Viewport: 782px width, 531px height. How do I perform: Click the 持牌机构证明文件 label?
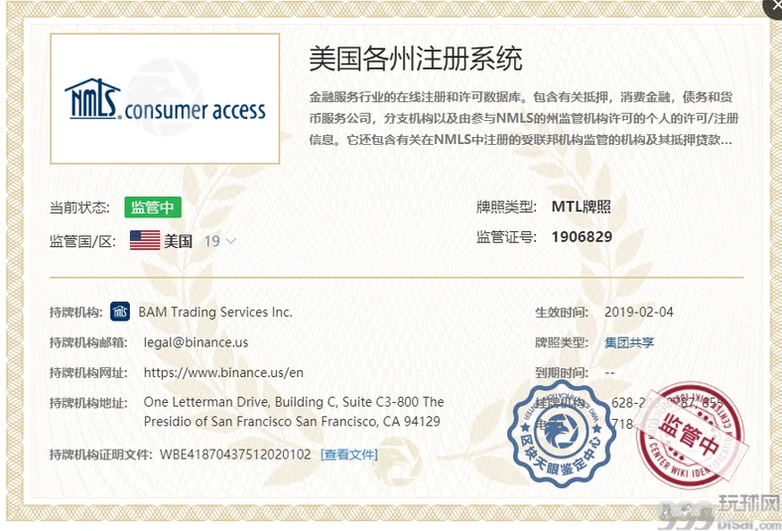[101, 455]
